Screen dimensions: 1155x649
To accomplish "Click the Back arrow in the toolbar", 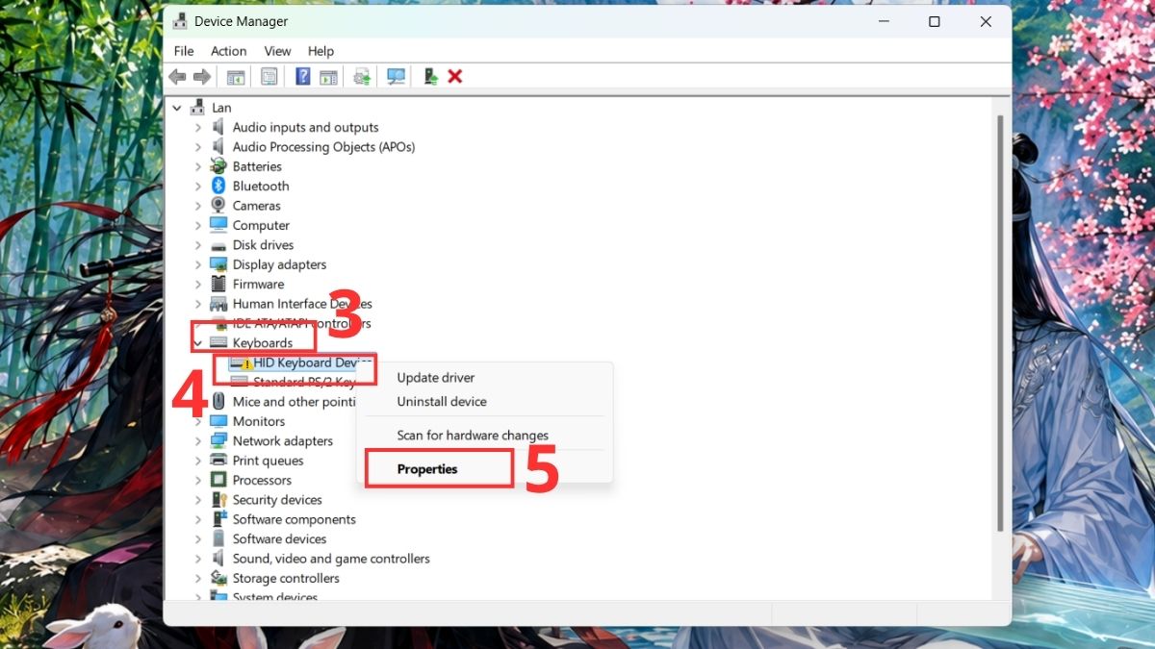I will pos(177,77).
